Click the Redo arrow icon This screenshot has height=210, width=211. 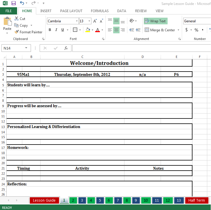pyautogui.click(x=34, y=3)
